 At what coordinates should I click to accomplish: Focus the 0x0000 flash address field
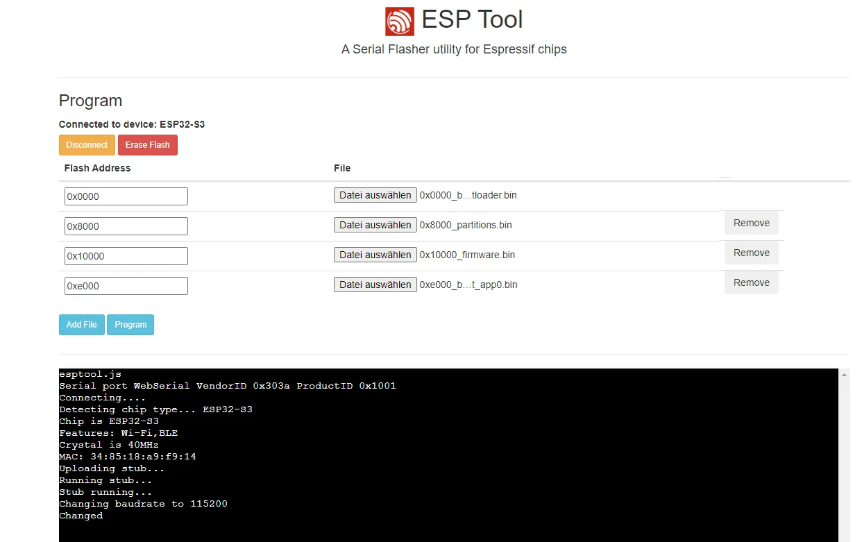[x=126, y=196]
